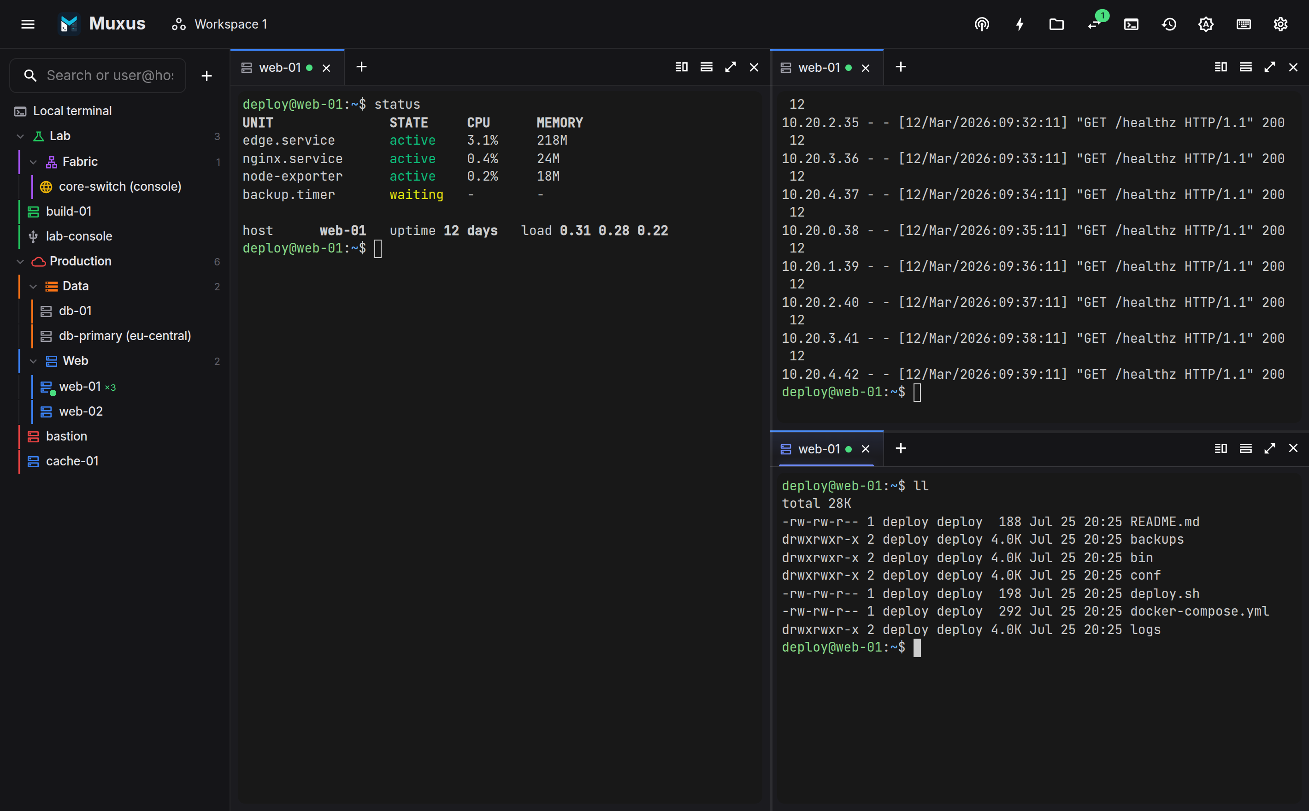
Task: Split the bottom-right pane vertically
Action: pyautogui.click(x=1221, y=448)
